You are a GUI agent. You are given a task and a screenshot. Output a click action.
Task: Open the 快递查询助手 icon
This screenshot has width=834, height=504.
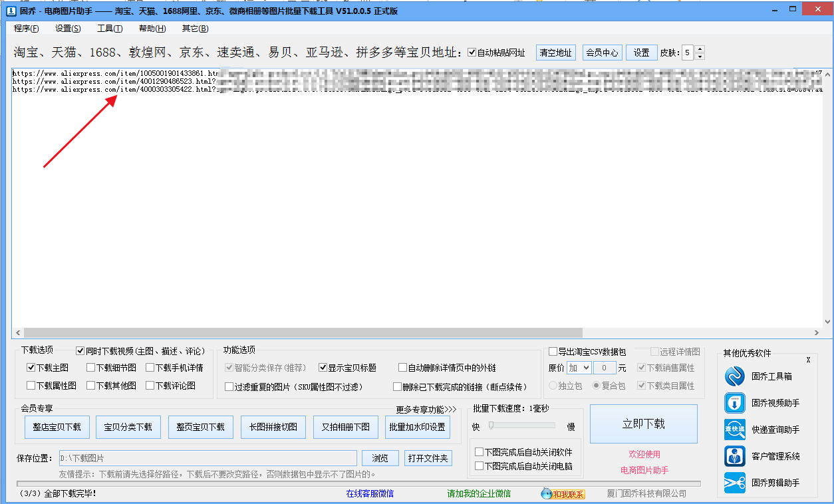click(x=735, y=430)
